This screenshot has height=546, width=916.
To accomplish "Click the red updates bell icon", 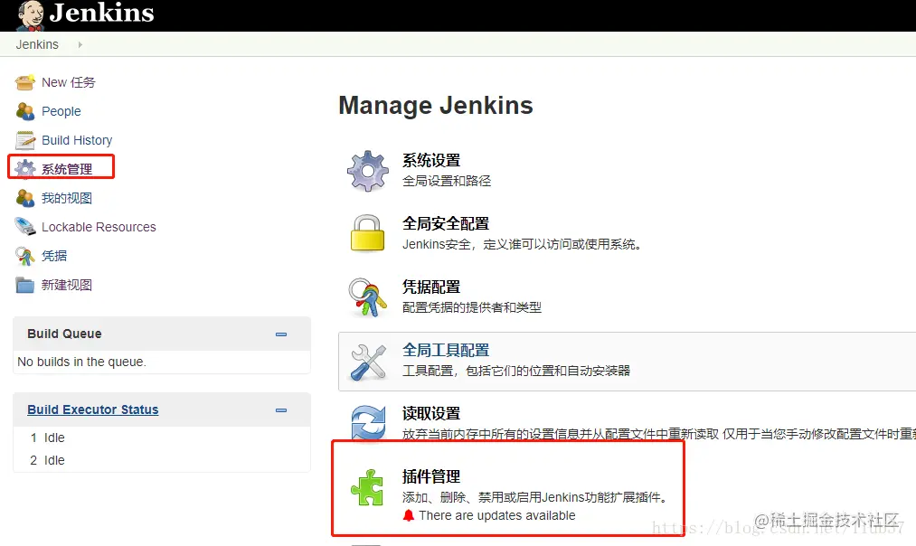I will pyautogui.click(x=409, y=515).
